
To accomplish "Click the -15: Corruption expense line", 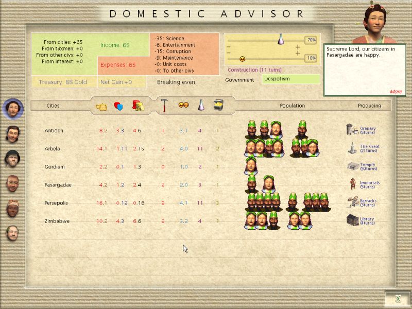I will [173, 51].
